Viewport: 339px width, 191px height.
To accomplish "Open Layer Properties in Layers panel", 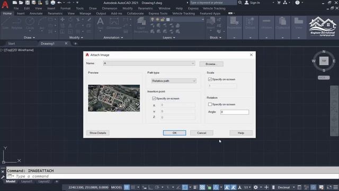I will pyautogui.click(x=141, y=25).
